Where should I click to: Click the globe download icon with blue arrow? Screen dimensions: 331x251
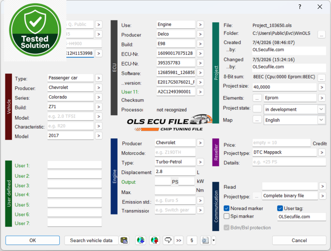click(x=141, y=240)
